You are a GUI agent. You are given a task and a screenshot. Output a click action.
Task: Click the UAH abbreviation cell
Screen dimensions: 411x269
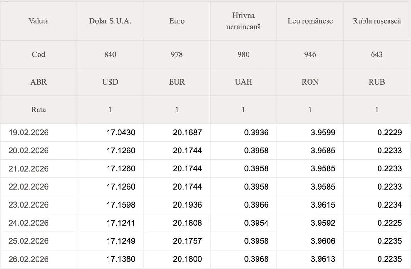click(243, 82)
